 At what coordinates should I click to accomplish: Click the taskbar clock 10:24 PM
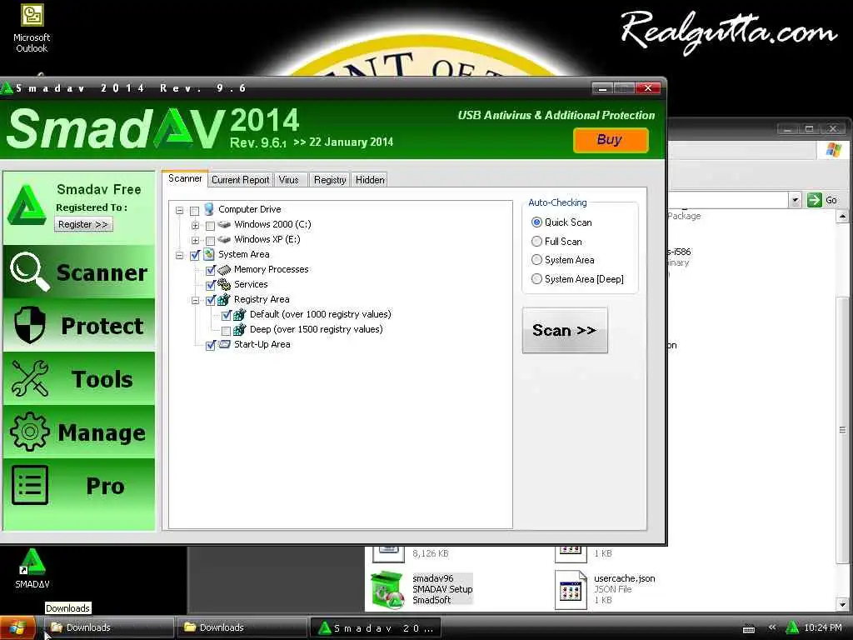click(x=822, y=627)
